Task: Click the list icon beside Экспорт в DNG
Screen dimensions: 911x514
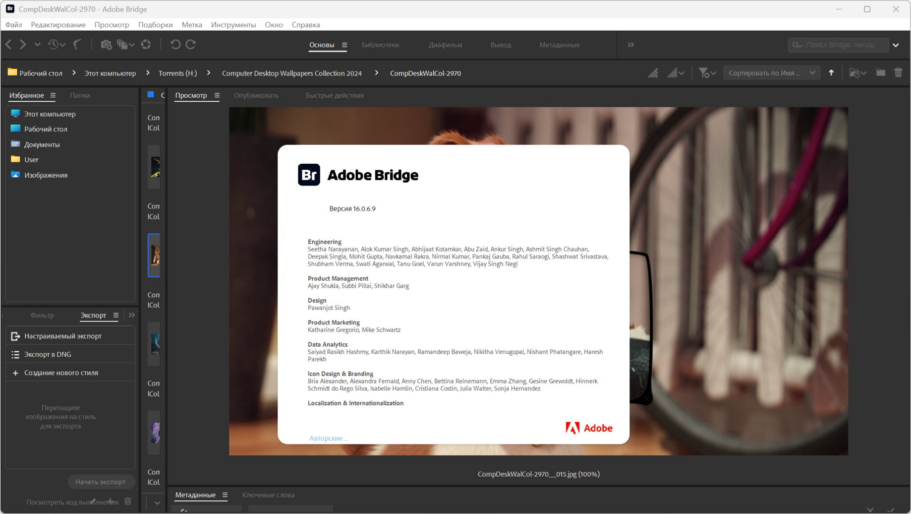Action: coord(15,354)
